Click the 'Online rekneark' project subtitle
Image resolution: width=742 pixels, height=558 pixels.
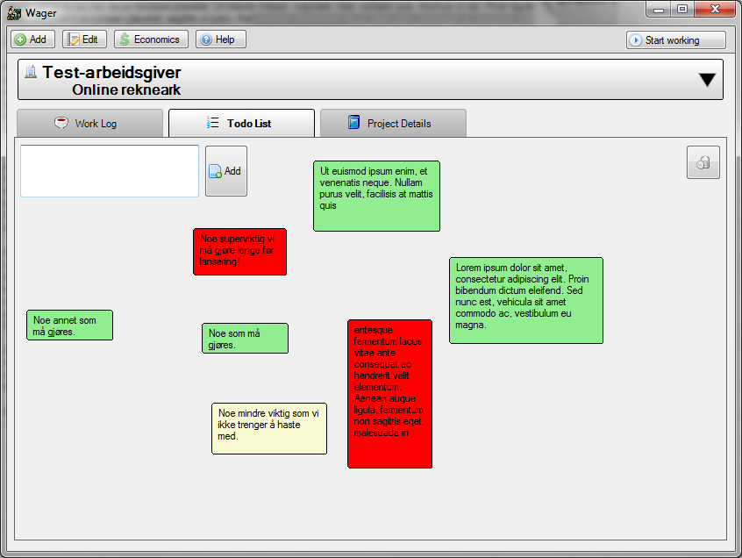coord(126,89)
